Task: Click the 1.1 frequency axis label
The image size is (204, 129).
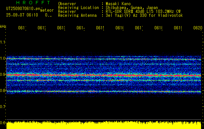Action: 3,42
